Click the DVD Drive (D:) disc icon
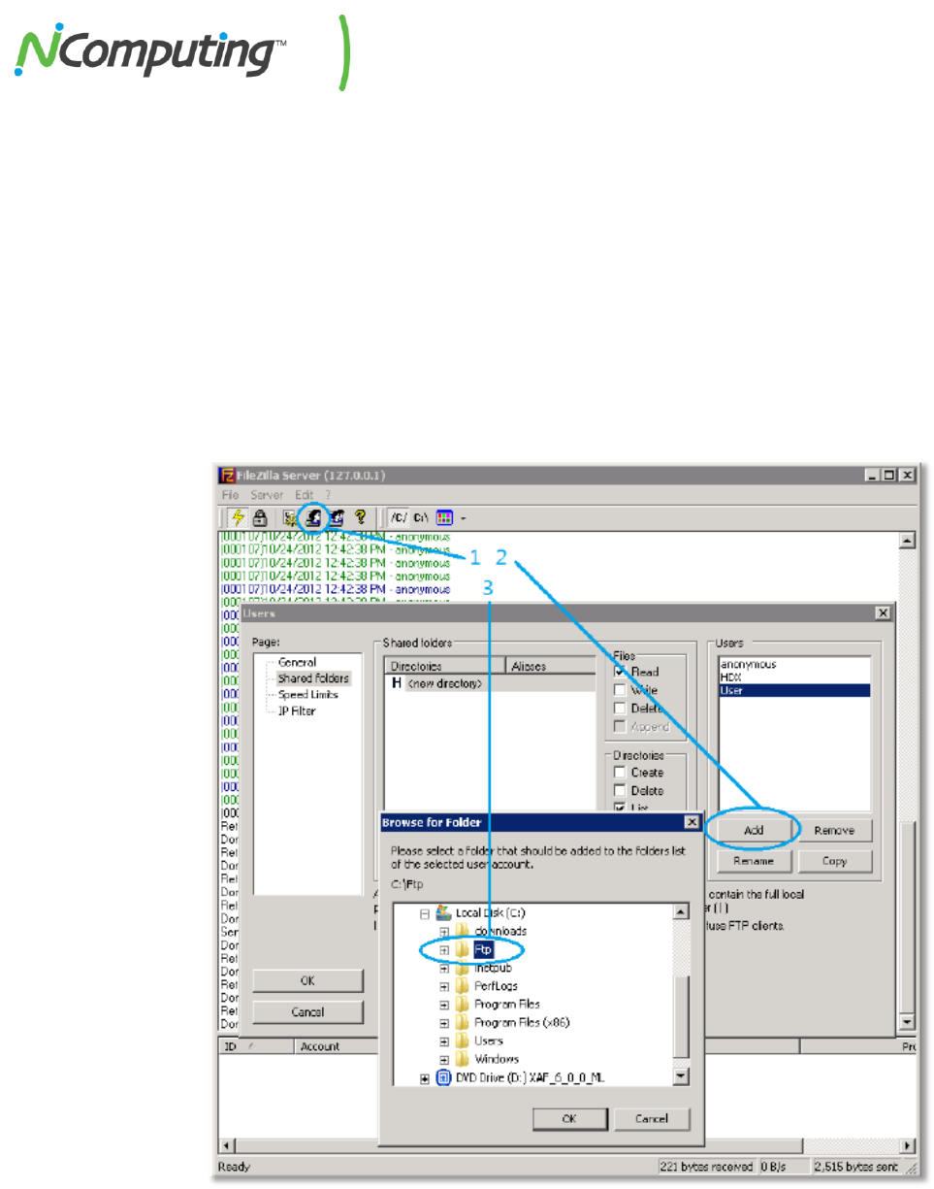Screen dimensions: 934x1189 pos(444,1078)
